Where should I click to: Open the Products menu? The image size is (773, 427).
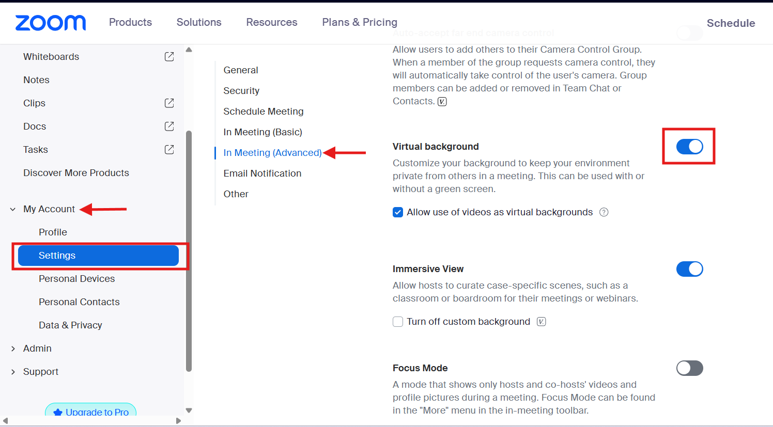point(130,22)
